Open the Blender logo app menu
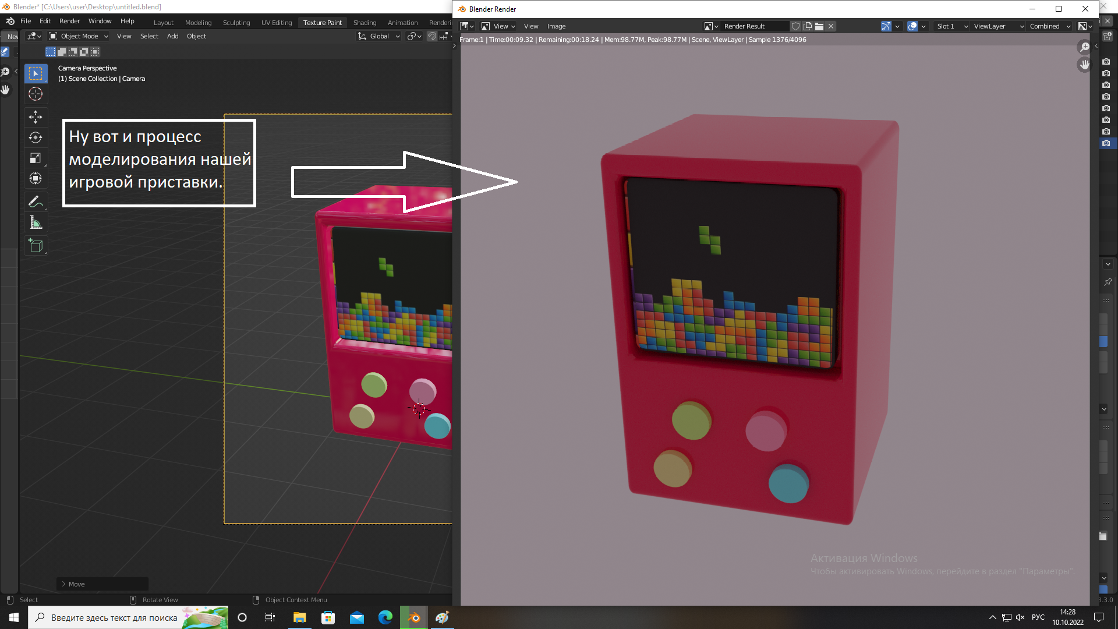Viewport: 1118px width, 629px height. coord(10,21)
